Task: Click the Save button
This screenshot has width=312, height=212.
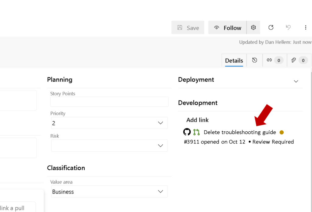Action: [x=188, y=27]
